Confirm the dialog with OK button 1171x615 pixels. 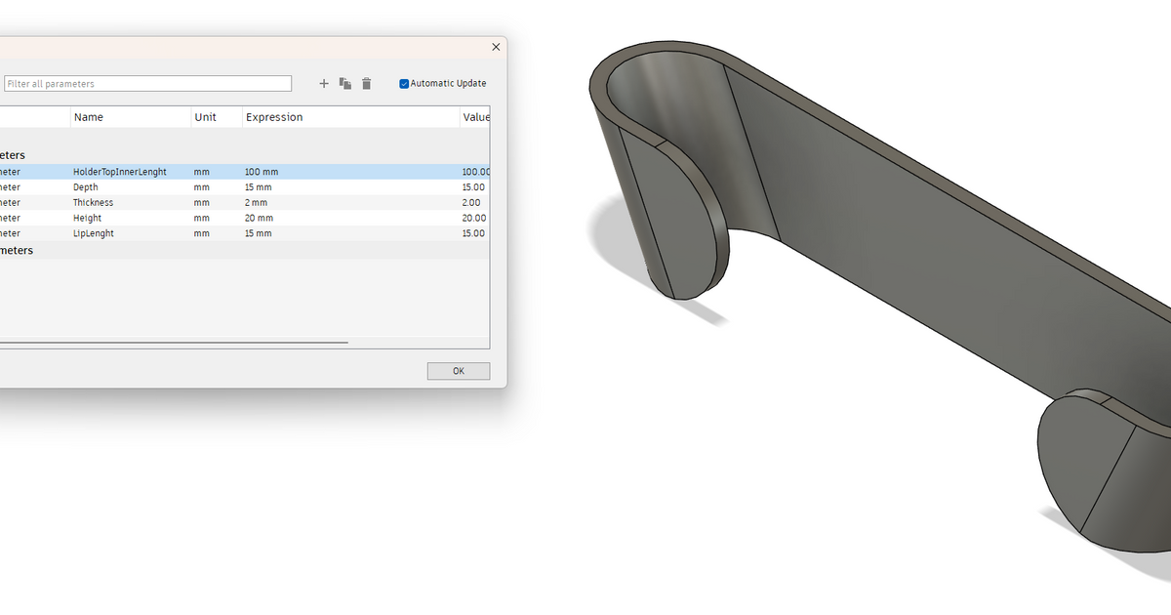[x=459, y=372]
